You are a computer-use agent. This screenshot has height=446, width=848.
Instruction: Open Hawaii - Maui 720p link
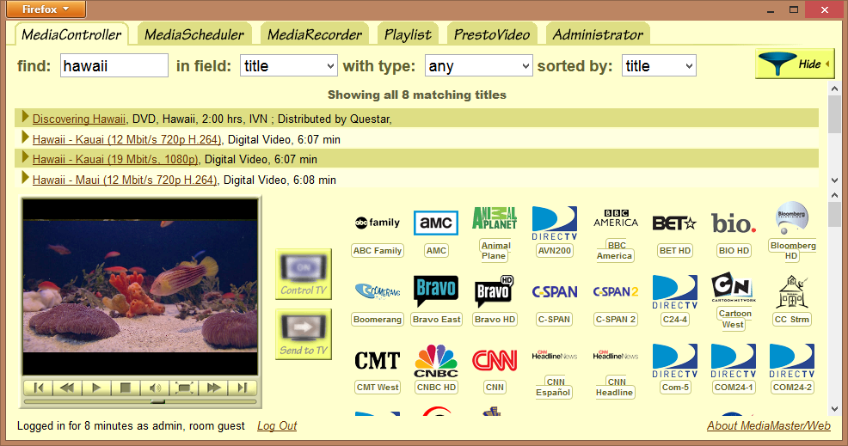pos(125,180)
